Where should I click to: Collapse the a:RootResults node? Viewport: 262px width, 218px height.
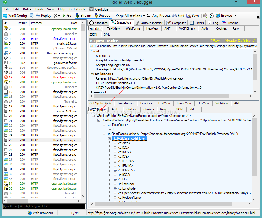tap(104, 134)
